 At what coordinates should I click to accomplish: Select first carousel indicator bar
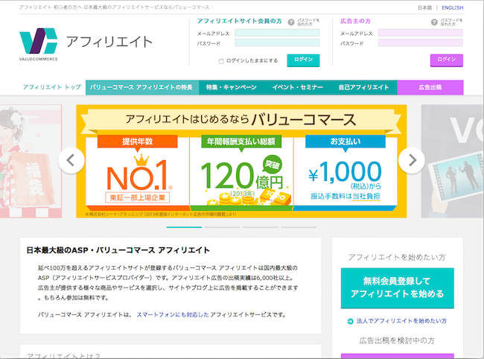184,227
